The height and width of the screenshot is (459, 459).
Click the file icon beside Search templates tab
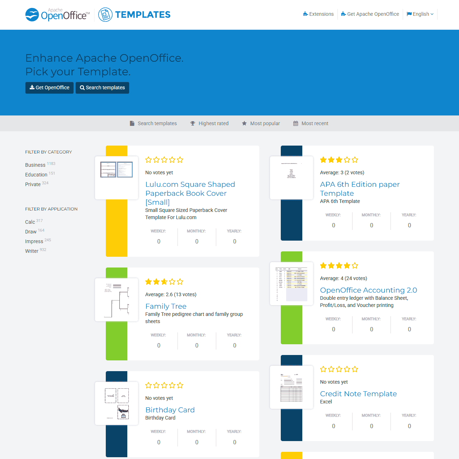click(132, 123)
